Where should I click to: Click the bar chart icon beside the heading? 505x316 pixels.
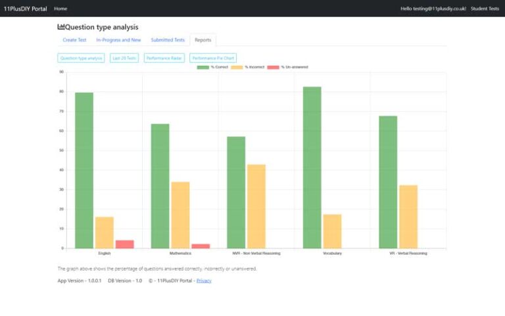[61, 27]
